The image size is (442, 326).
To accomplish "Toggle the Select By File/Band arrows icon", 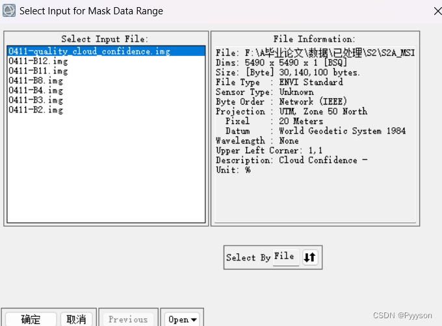I will 310,257.
